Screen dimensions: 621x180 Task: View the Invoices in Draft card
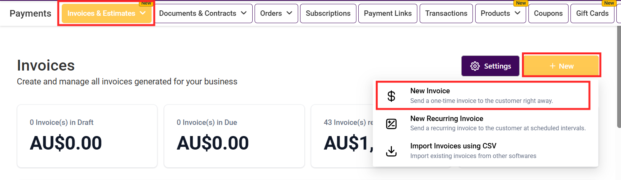tap(87, 136)
